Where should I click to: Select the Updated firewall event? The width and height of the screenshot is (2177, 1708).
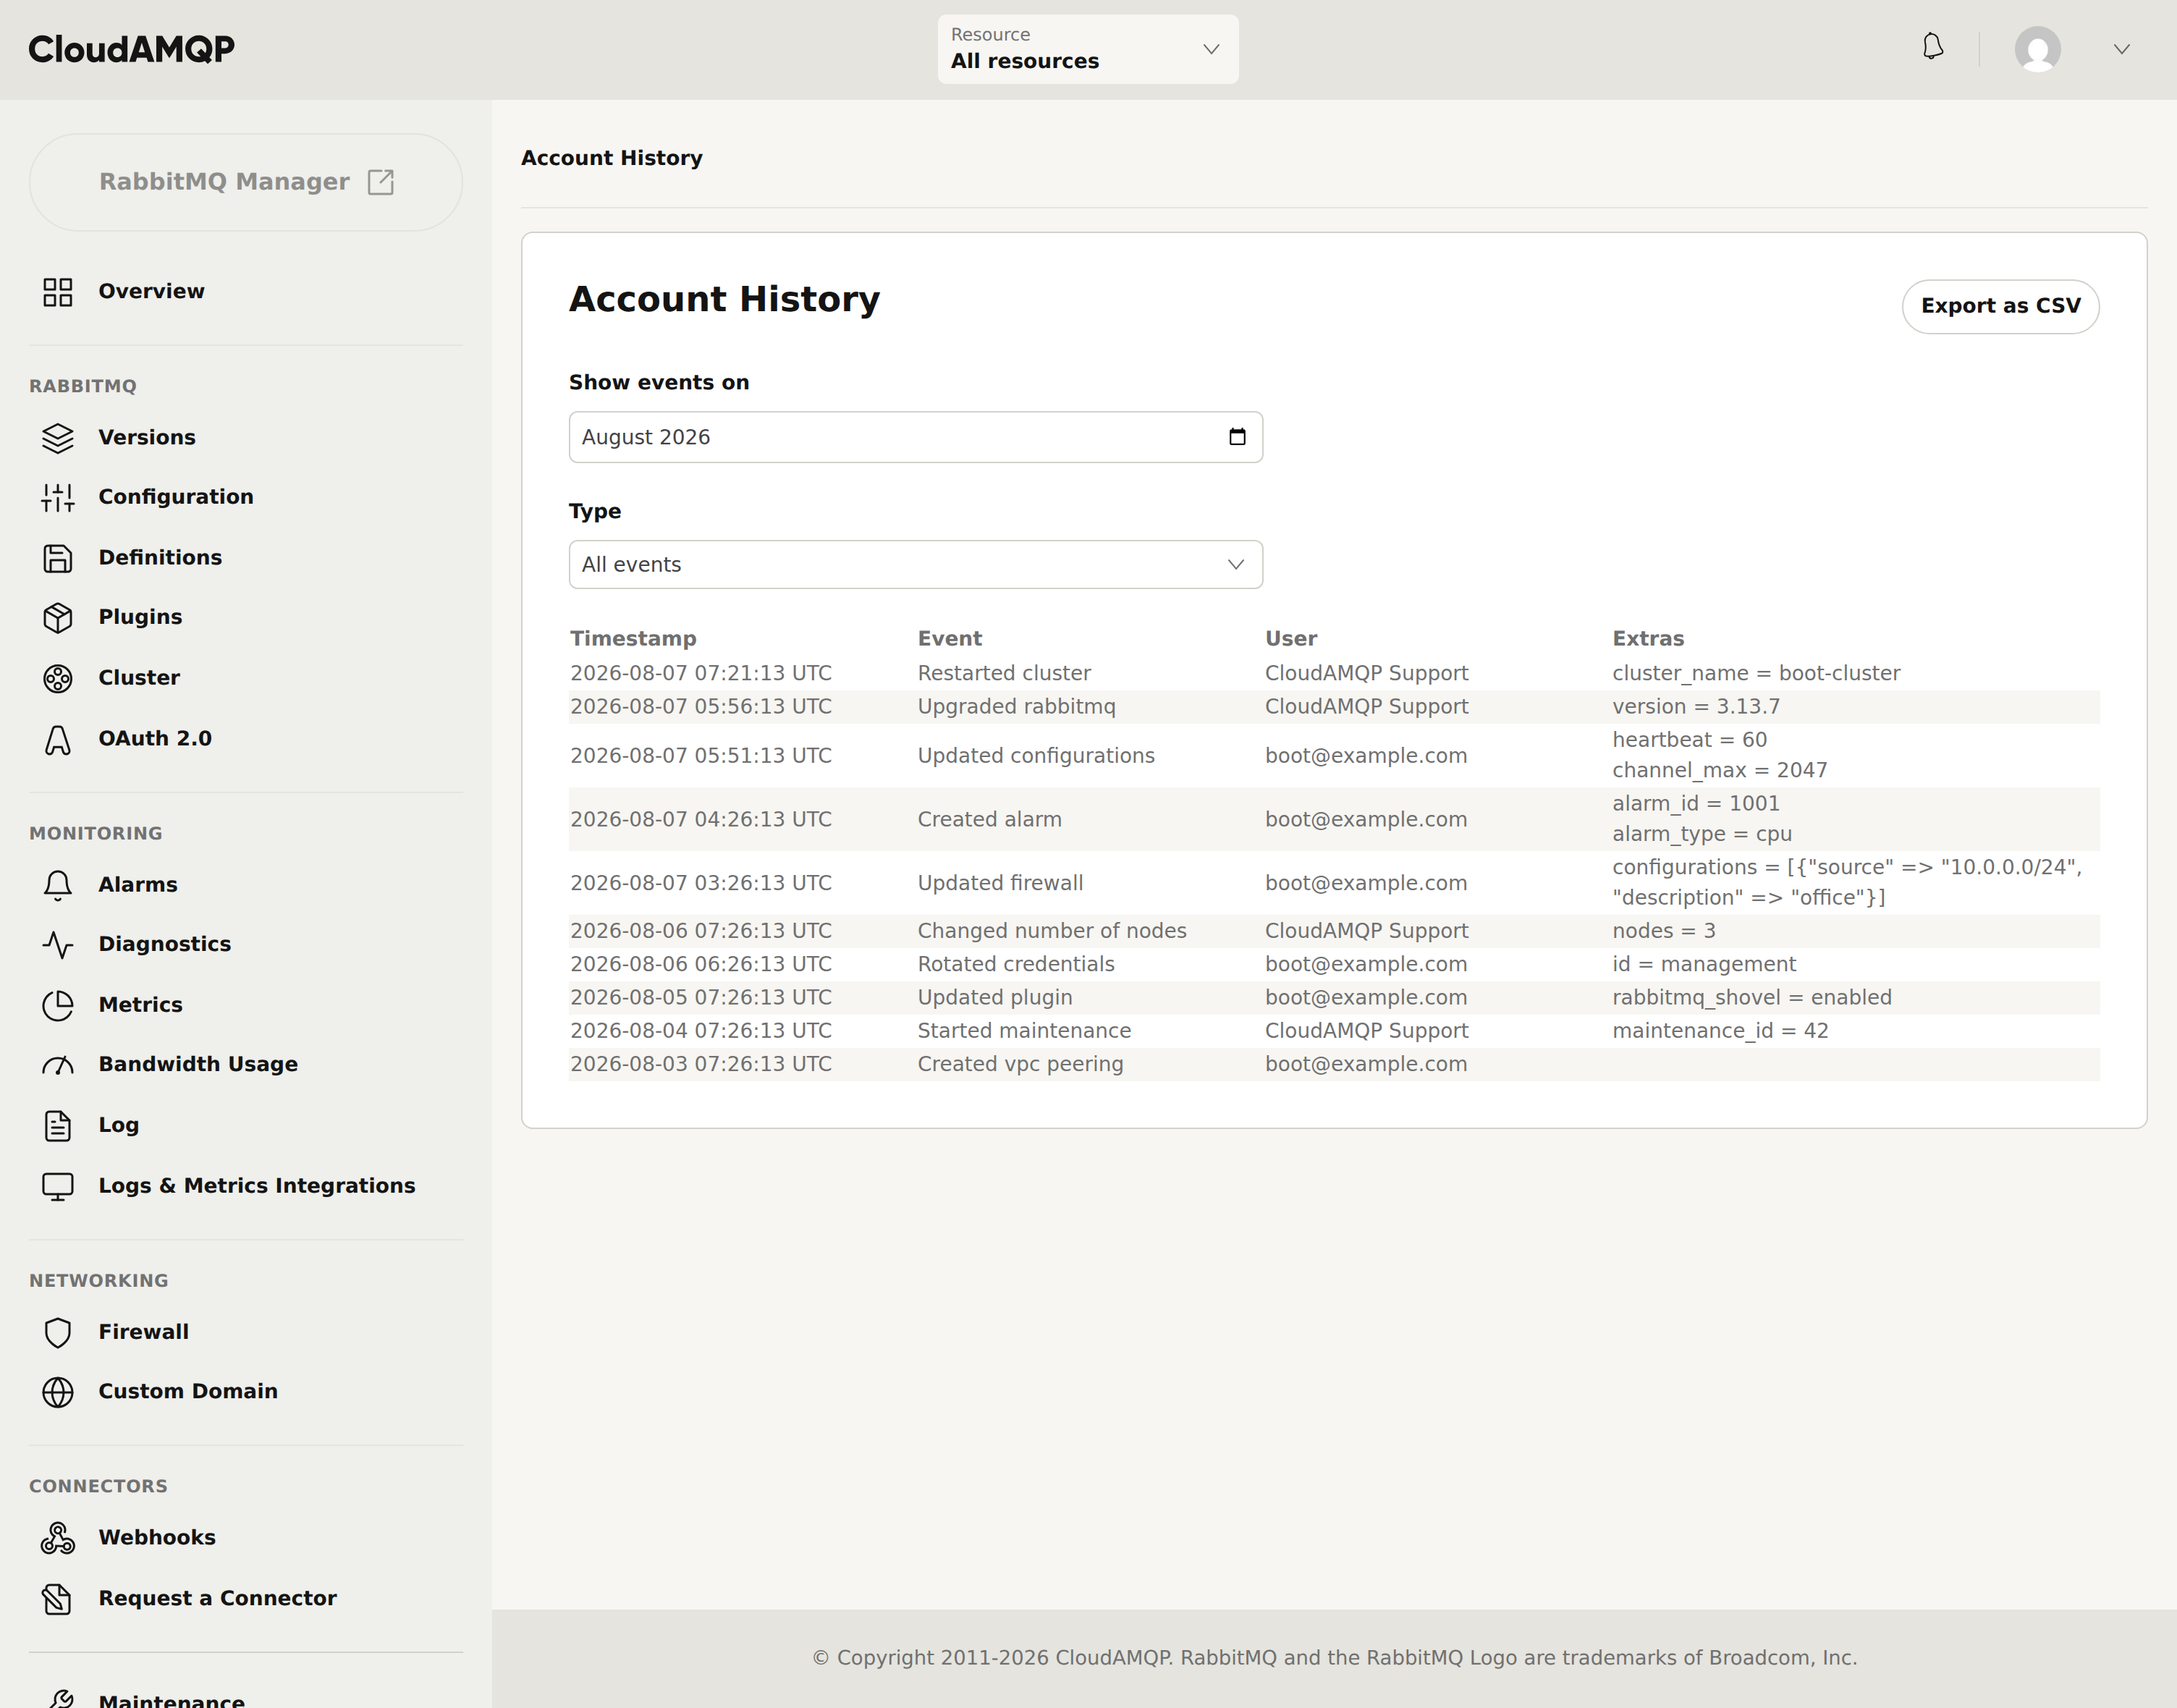1334,883
